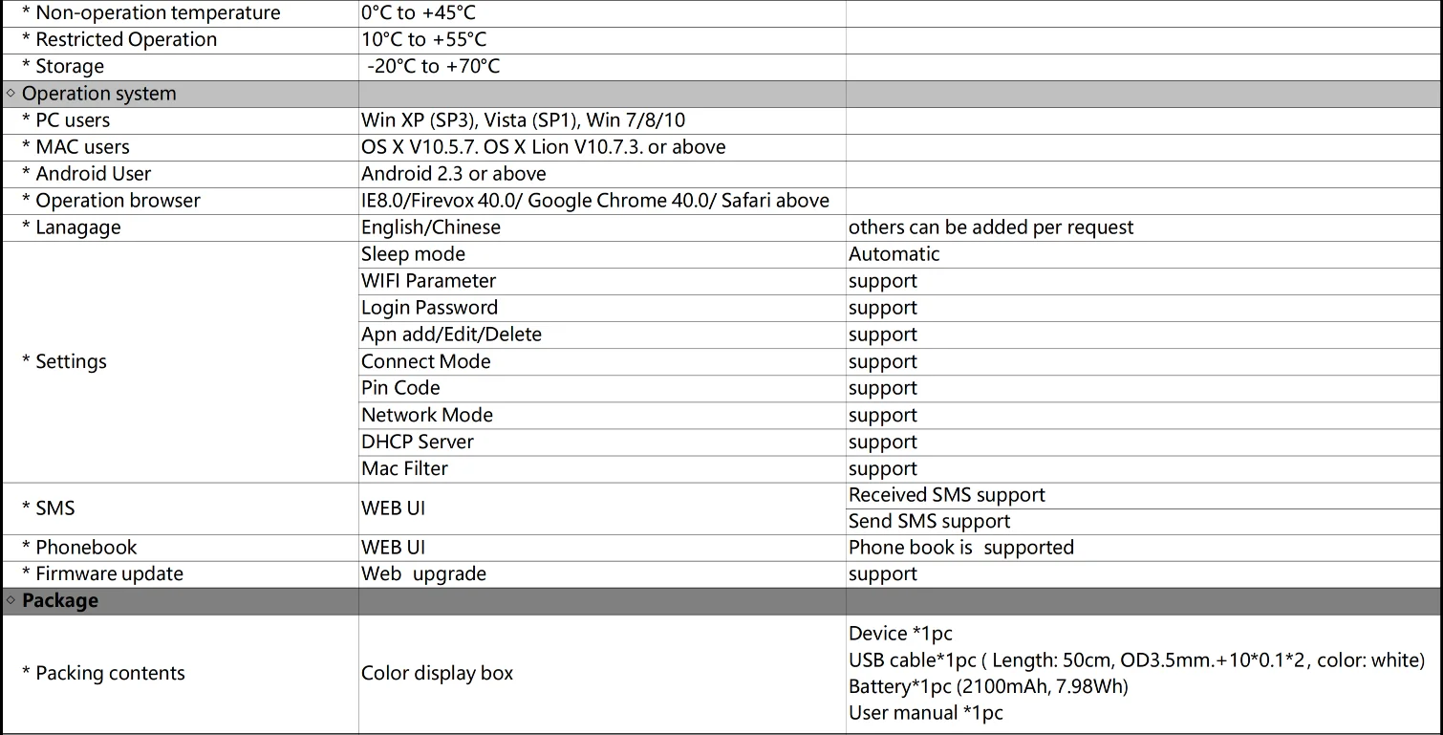Viewport: 1443px width, 735px height.
Task: Click the diamond marker beside Package
Action: coord(11,600)
